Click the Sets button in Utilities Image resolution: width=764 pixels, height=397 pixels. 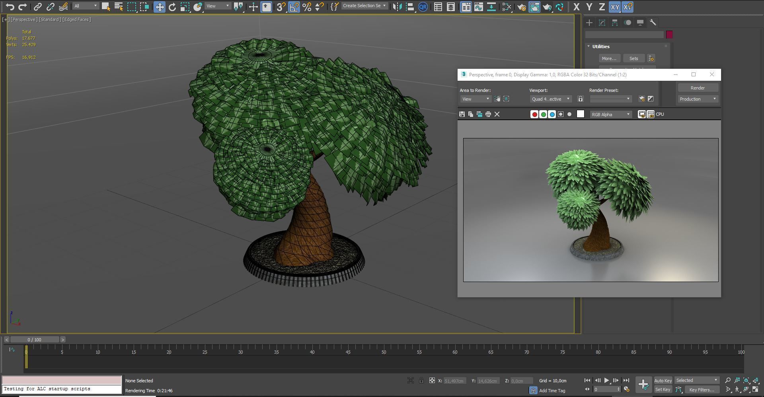coord(633,58)
